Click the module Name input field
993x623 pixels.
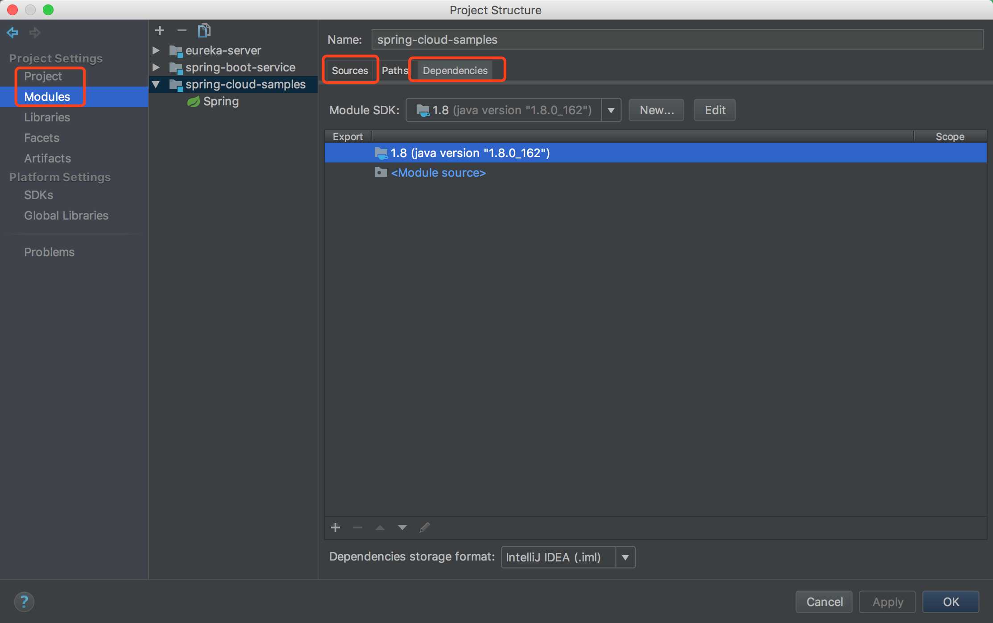(x=677, y=40)
